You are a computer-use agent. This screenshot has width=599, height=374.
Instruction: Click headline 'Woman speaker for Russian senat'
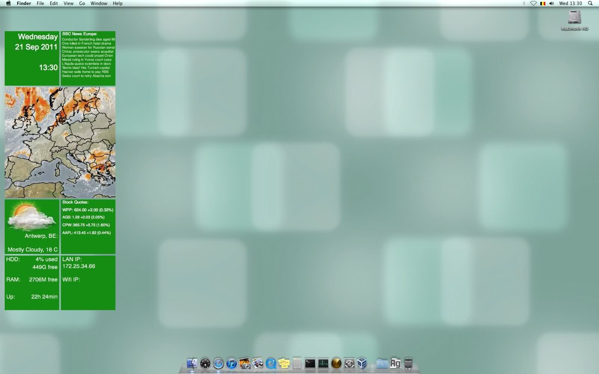coord(88,47)
